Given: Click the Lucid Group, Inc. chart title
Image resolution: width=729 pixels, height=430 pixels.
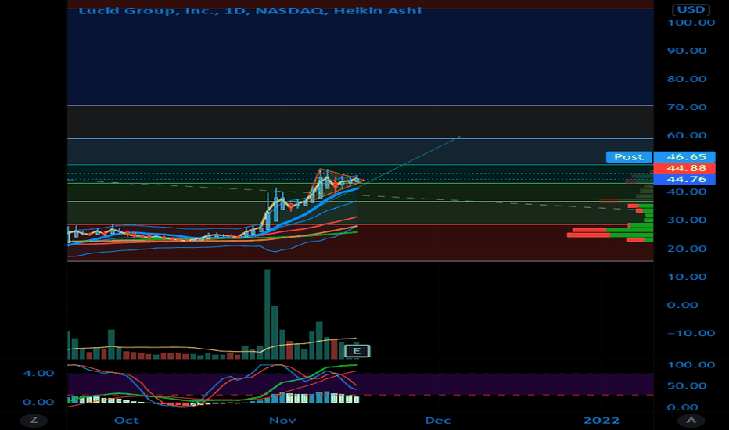Looking at the screenshot, I should [250, 10].
